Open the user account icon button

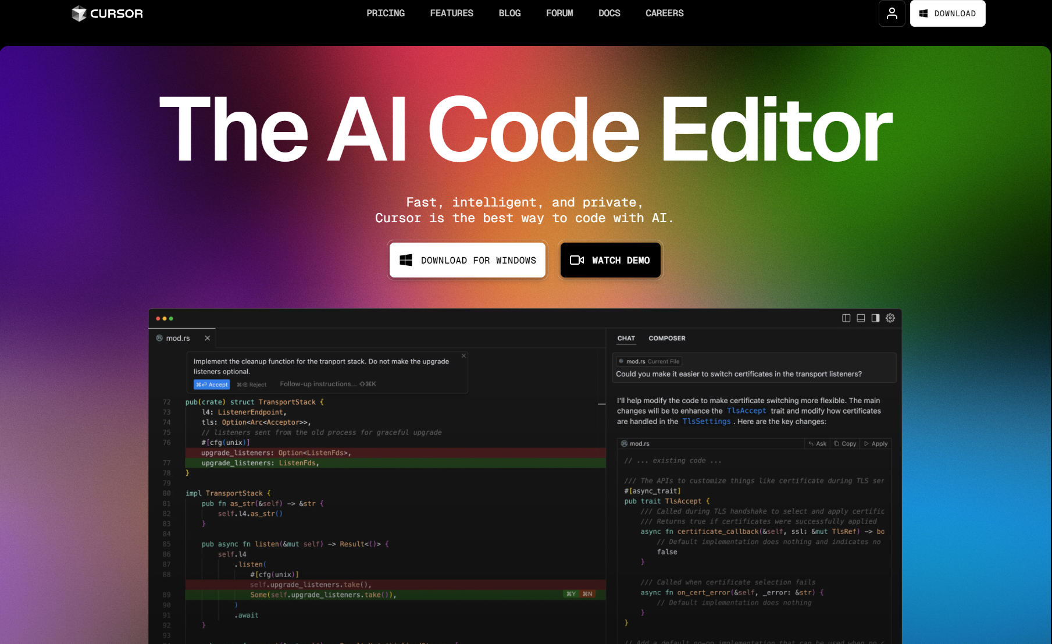pos(891,13)
